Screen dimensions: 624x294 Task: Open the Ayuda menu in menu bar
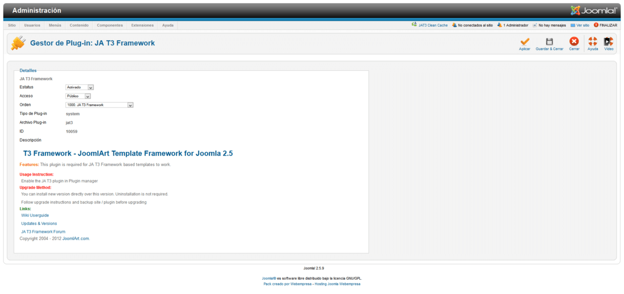(x=168, y=25)
